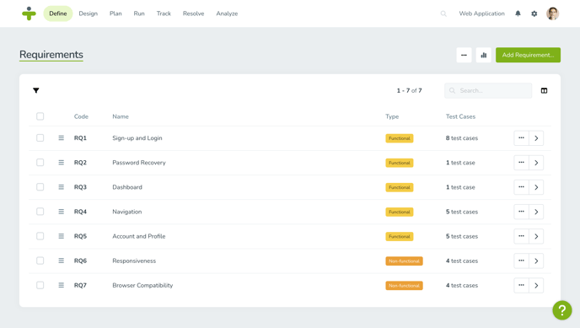Check the RQ3 row checkbox
Screen dimensions: 580x328
[x=40, y=187]
